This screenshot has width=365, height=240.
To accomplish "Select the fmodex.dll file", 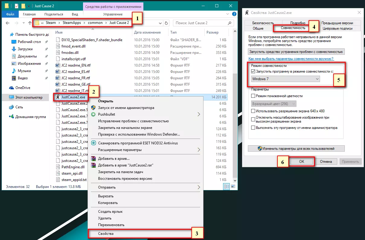I will (x=70, y=53).
